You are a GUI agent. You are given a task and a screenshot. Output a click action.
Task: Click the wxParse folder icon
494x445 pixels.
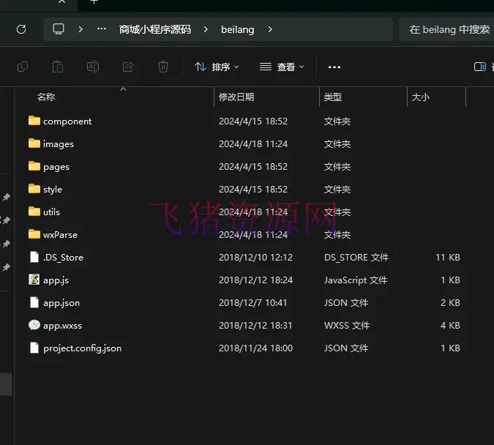click(x=34, y=234)
